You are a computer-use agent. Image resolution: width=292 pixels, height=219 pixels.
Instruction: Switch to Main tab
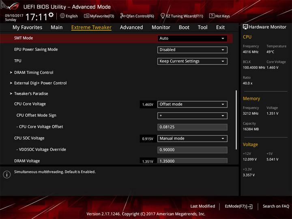tap(57, 28)
